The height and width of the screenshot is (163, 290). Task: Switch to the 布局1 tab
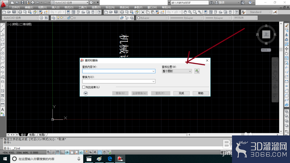pyautogui.click(x=32, y=135)
